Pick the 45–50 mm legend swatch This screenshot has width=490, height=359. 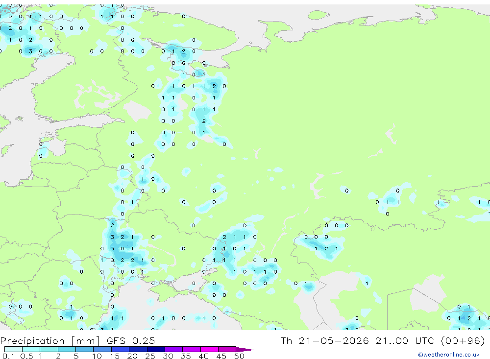tap(227, 349)
